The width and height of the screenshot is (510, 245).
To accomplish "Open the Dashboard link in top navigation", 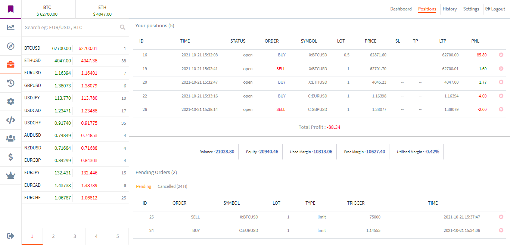I will point(401,9).
